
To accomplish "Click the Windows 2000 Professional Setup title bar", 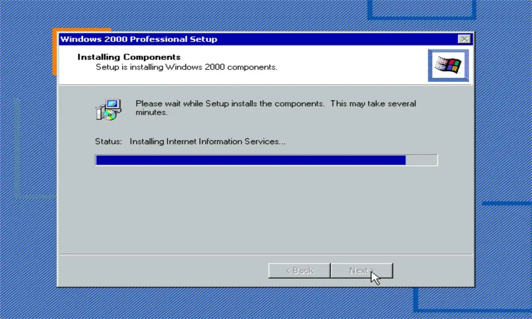I will pos(258,39).
